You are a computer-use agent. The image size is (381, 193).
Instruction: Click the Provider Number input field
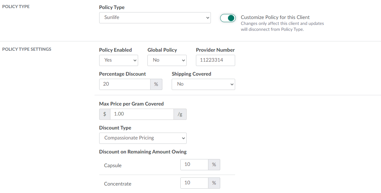click(x=215, y=60)
